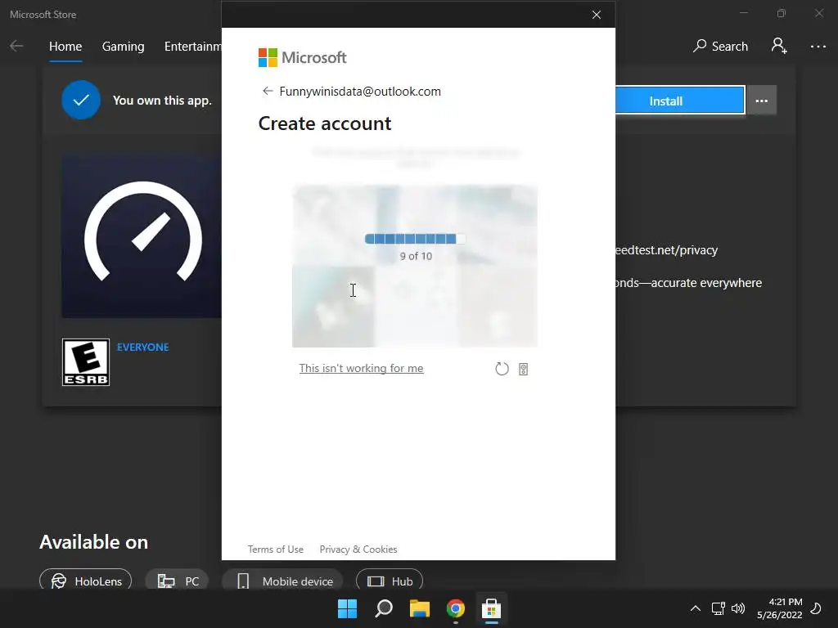Close the Create account dialog
The image size is (838, 628).
click(597, 15)
